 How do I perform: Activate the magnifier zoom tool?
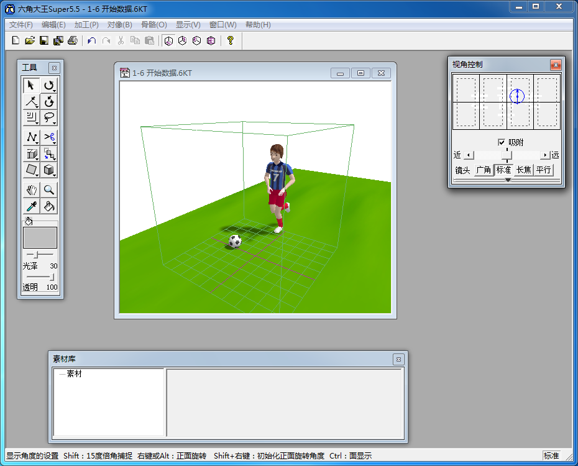(49, 190)
